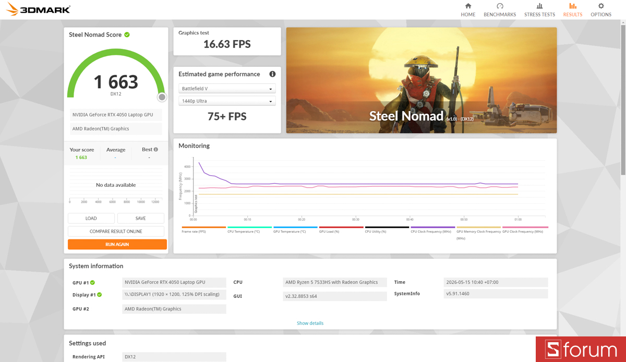Click the Show details link
The height and width of the screenshot is (362, 626).
tap(310, 323)
